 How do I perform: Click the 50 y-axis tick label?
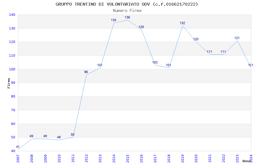(13, 137)
